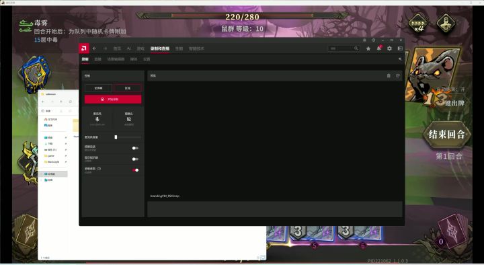
Task: Click back arrow in File Explorer window
Action: [43, 102]
